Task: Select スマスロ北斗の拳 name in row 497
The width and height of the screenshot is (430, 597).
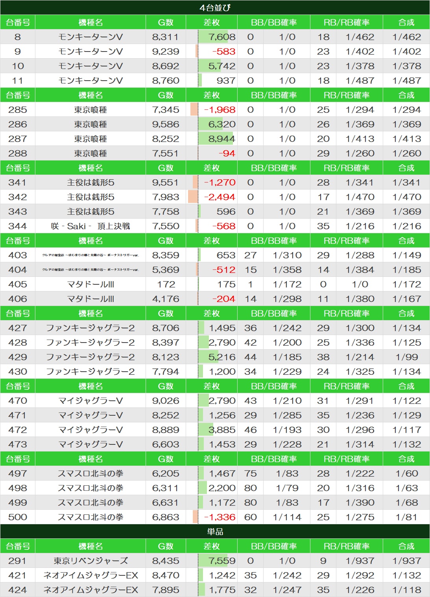Action: pyautogui.click(x=90, y=474)
